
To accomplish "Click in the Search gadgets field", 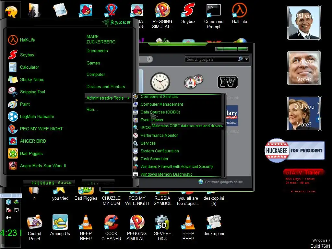I will 212,59.
